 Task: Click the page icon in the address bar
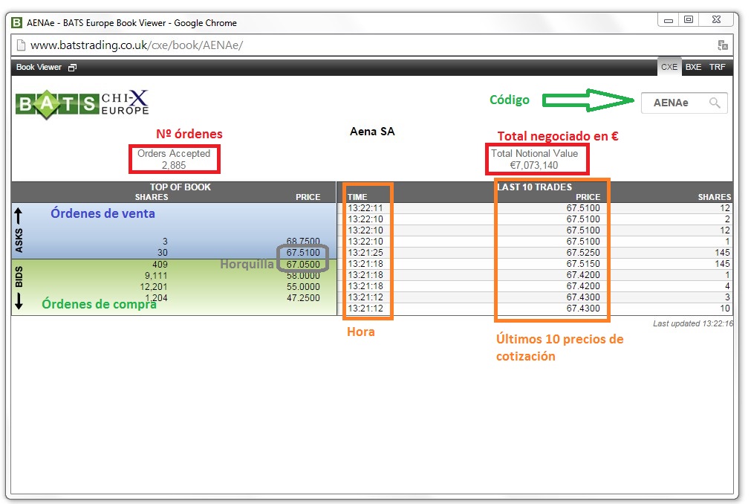point(21,45)
